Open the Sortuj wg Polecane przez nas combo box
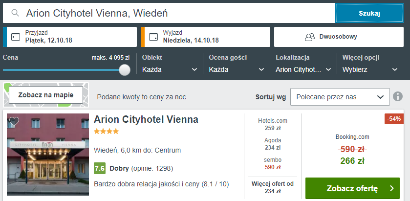Viewport: 410px width, 201px height. [x=340, y=97]
